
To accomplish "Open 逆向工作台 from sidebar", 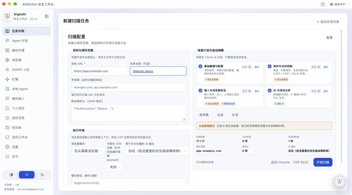I will 27,137.
